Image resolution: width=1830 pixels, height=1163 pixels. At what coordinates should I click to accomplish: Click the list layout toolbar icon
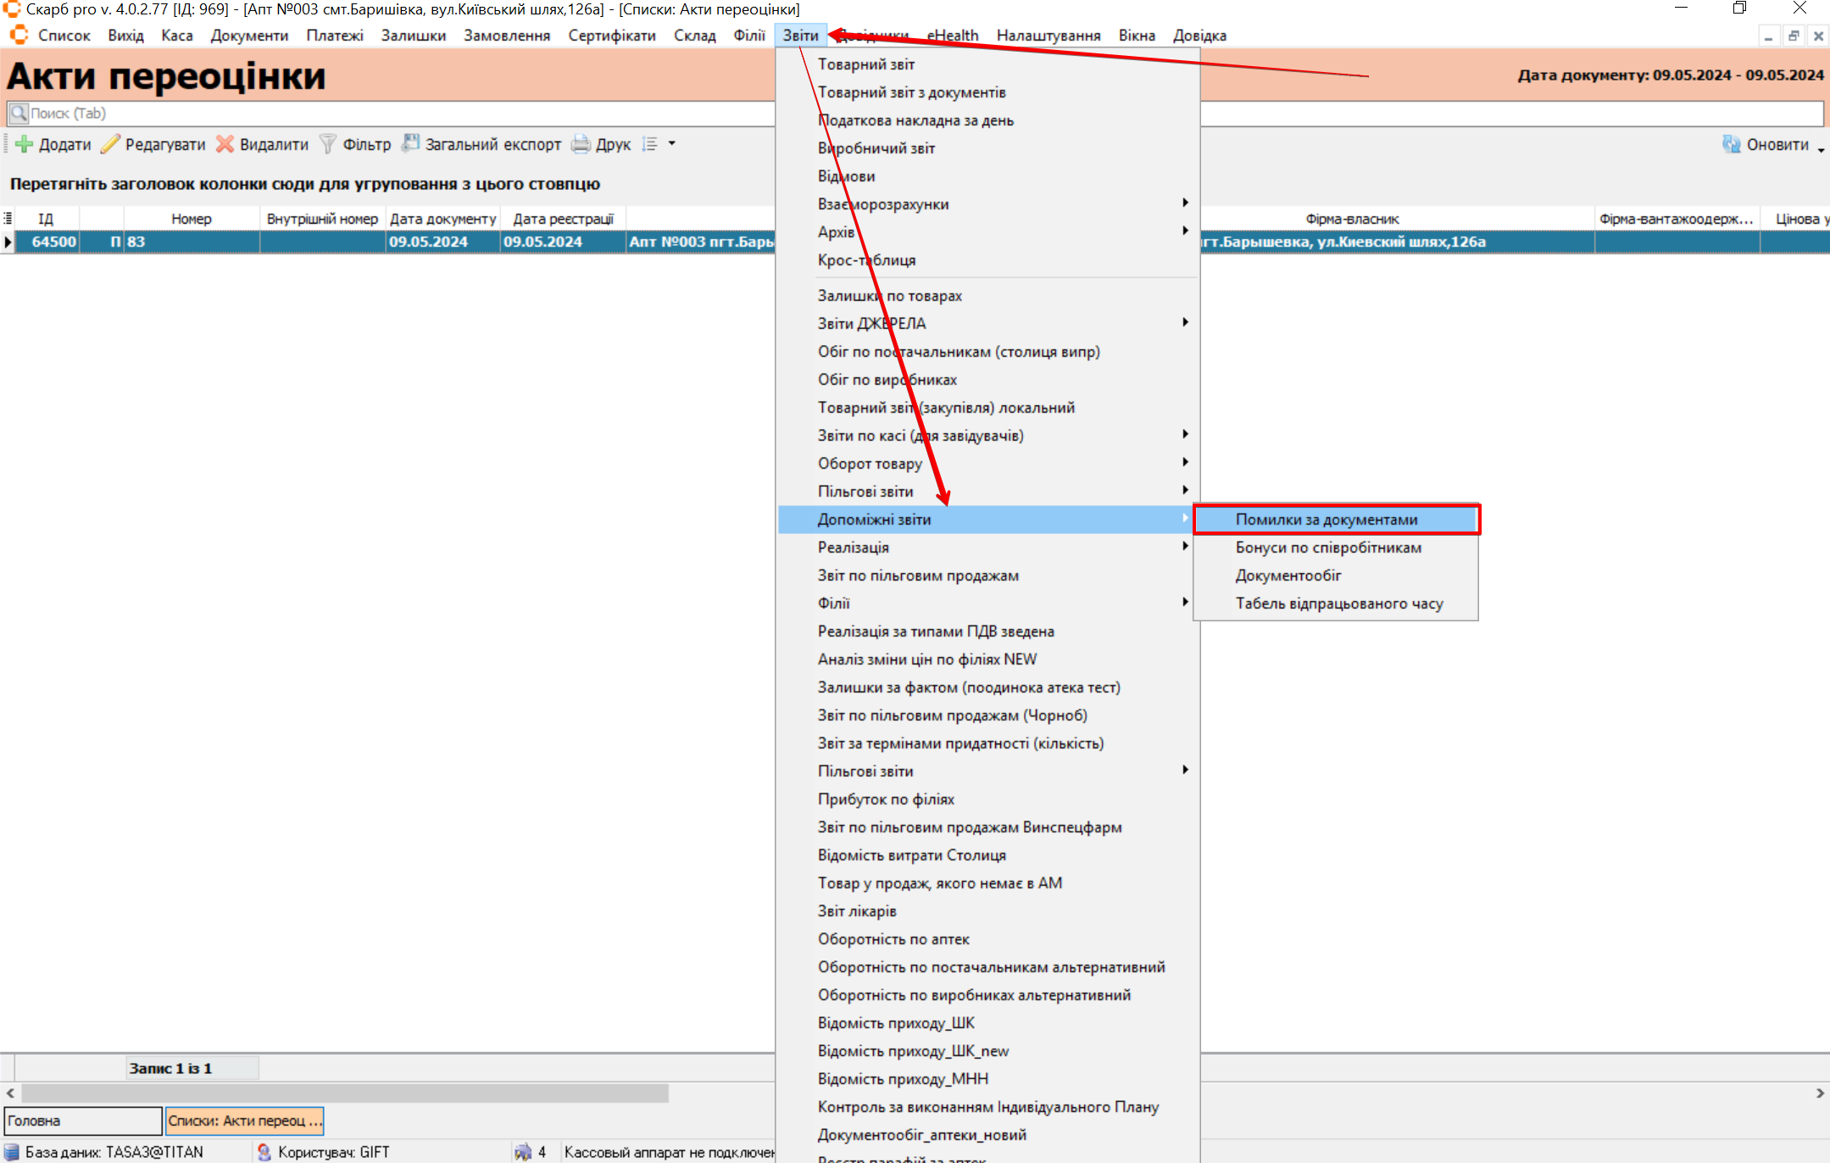650,144
